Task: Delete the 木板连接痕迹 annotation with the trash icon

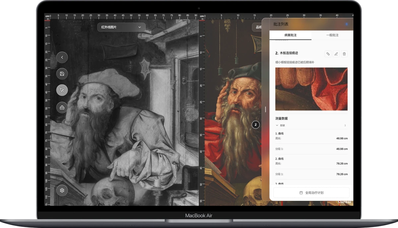Action: [344, 54]
